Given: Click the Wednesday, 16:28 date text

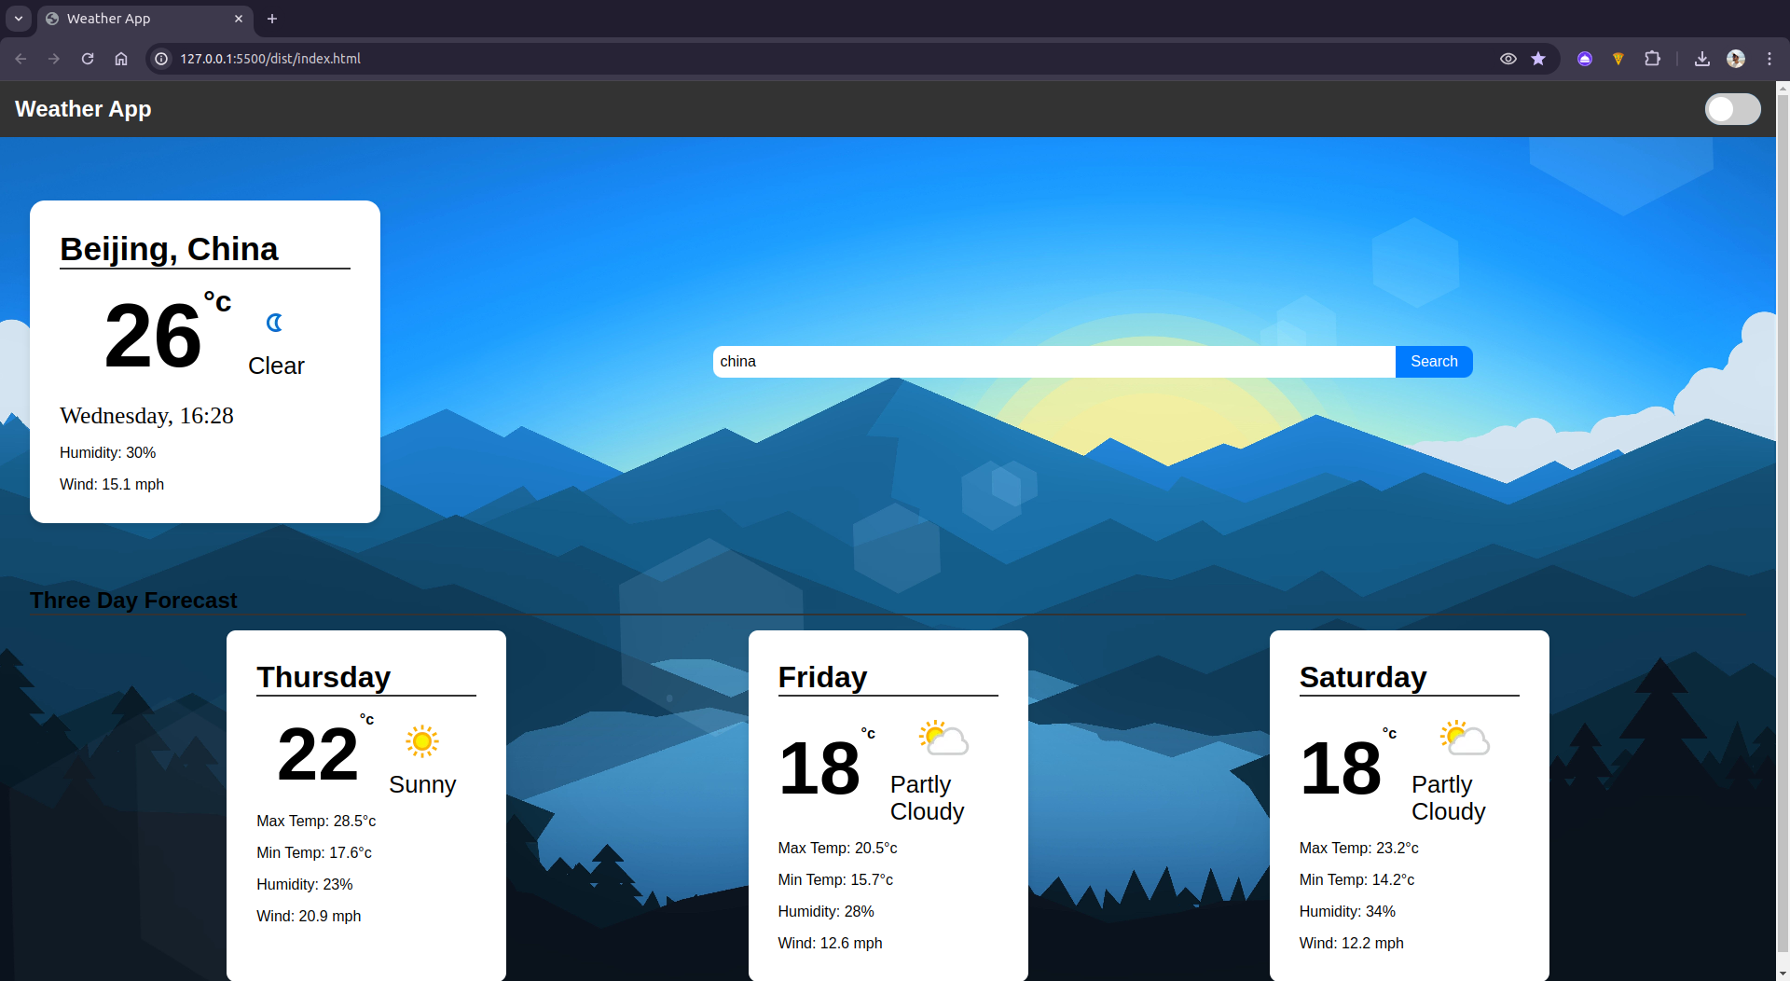Looking at the screenshot, I should click(x=146, y=416).
